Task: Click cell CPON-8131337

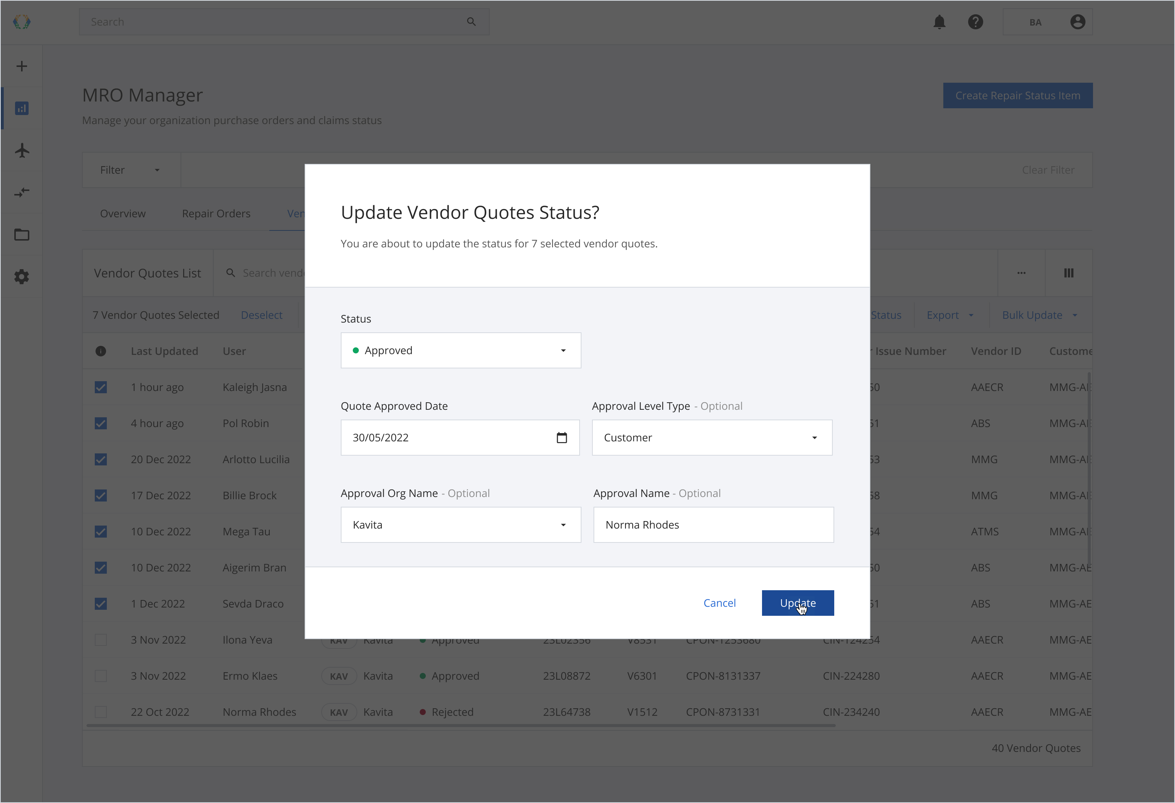Action: tap(723, 676)
